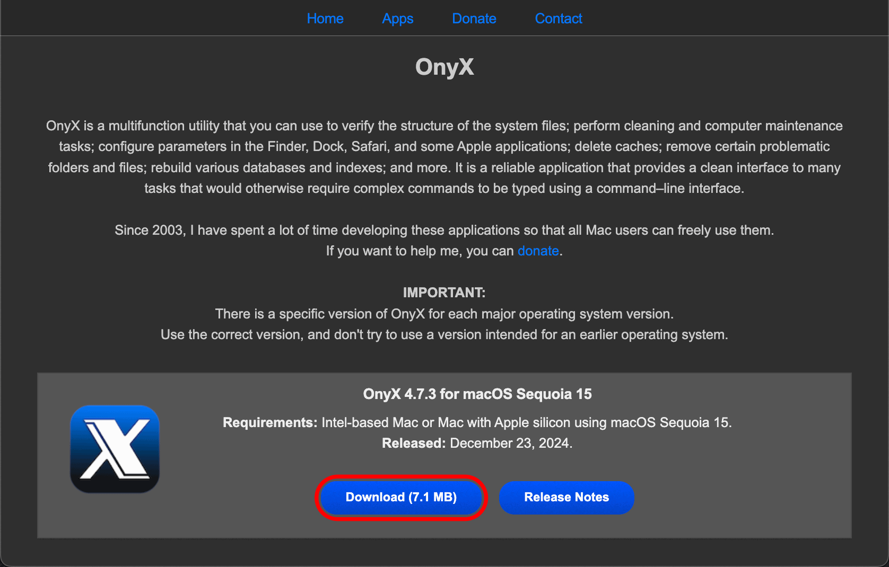Open the Home page in the navigation bar

325,19
